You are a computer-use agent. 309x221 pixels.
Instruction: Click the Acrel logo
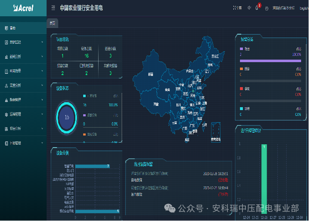click(23, 8)
